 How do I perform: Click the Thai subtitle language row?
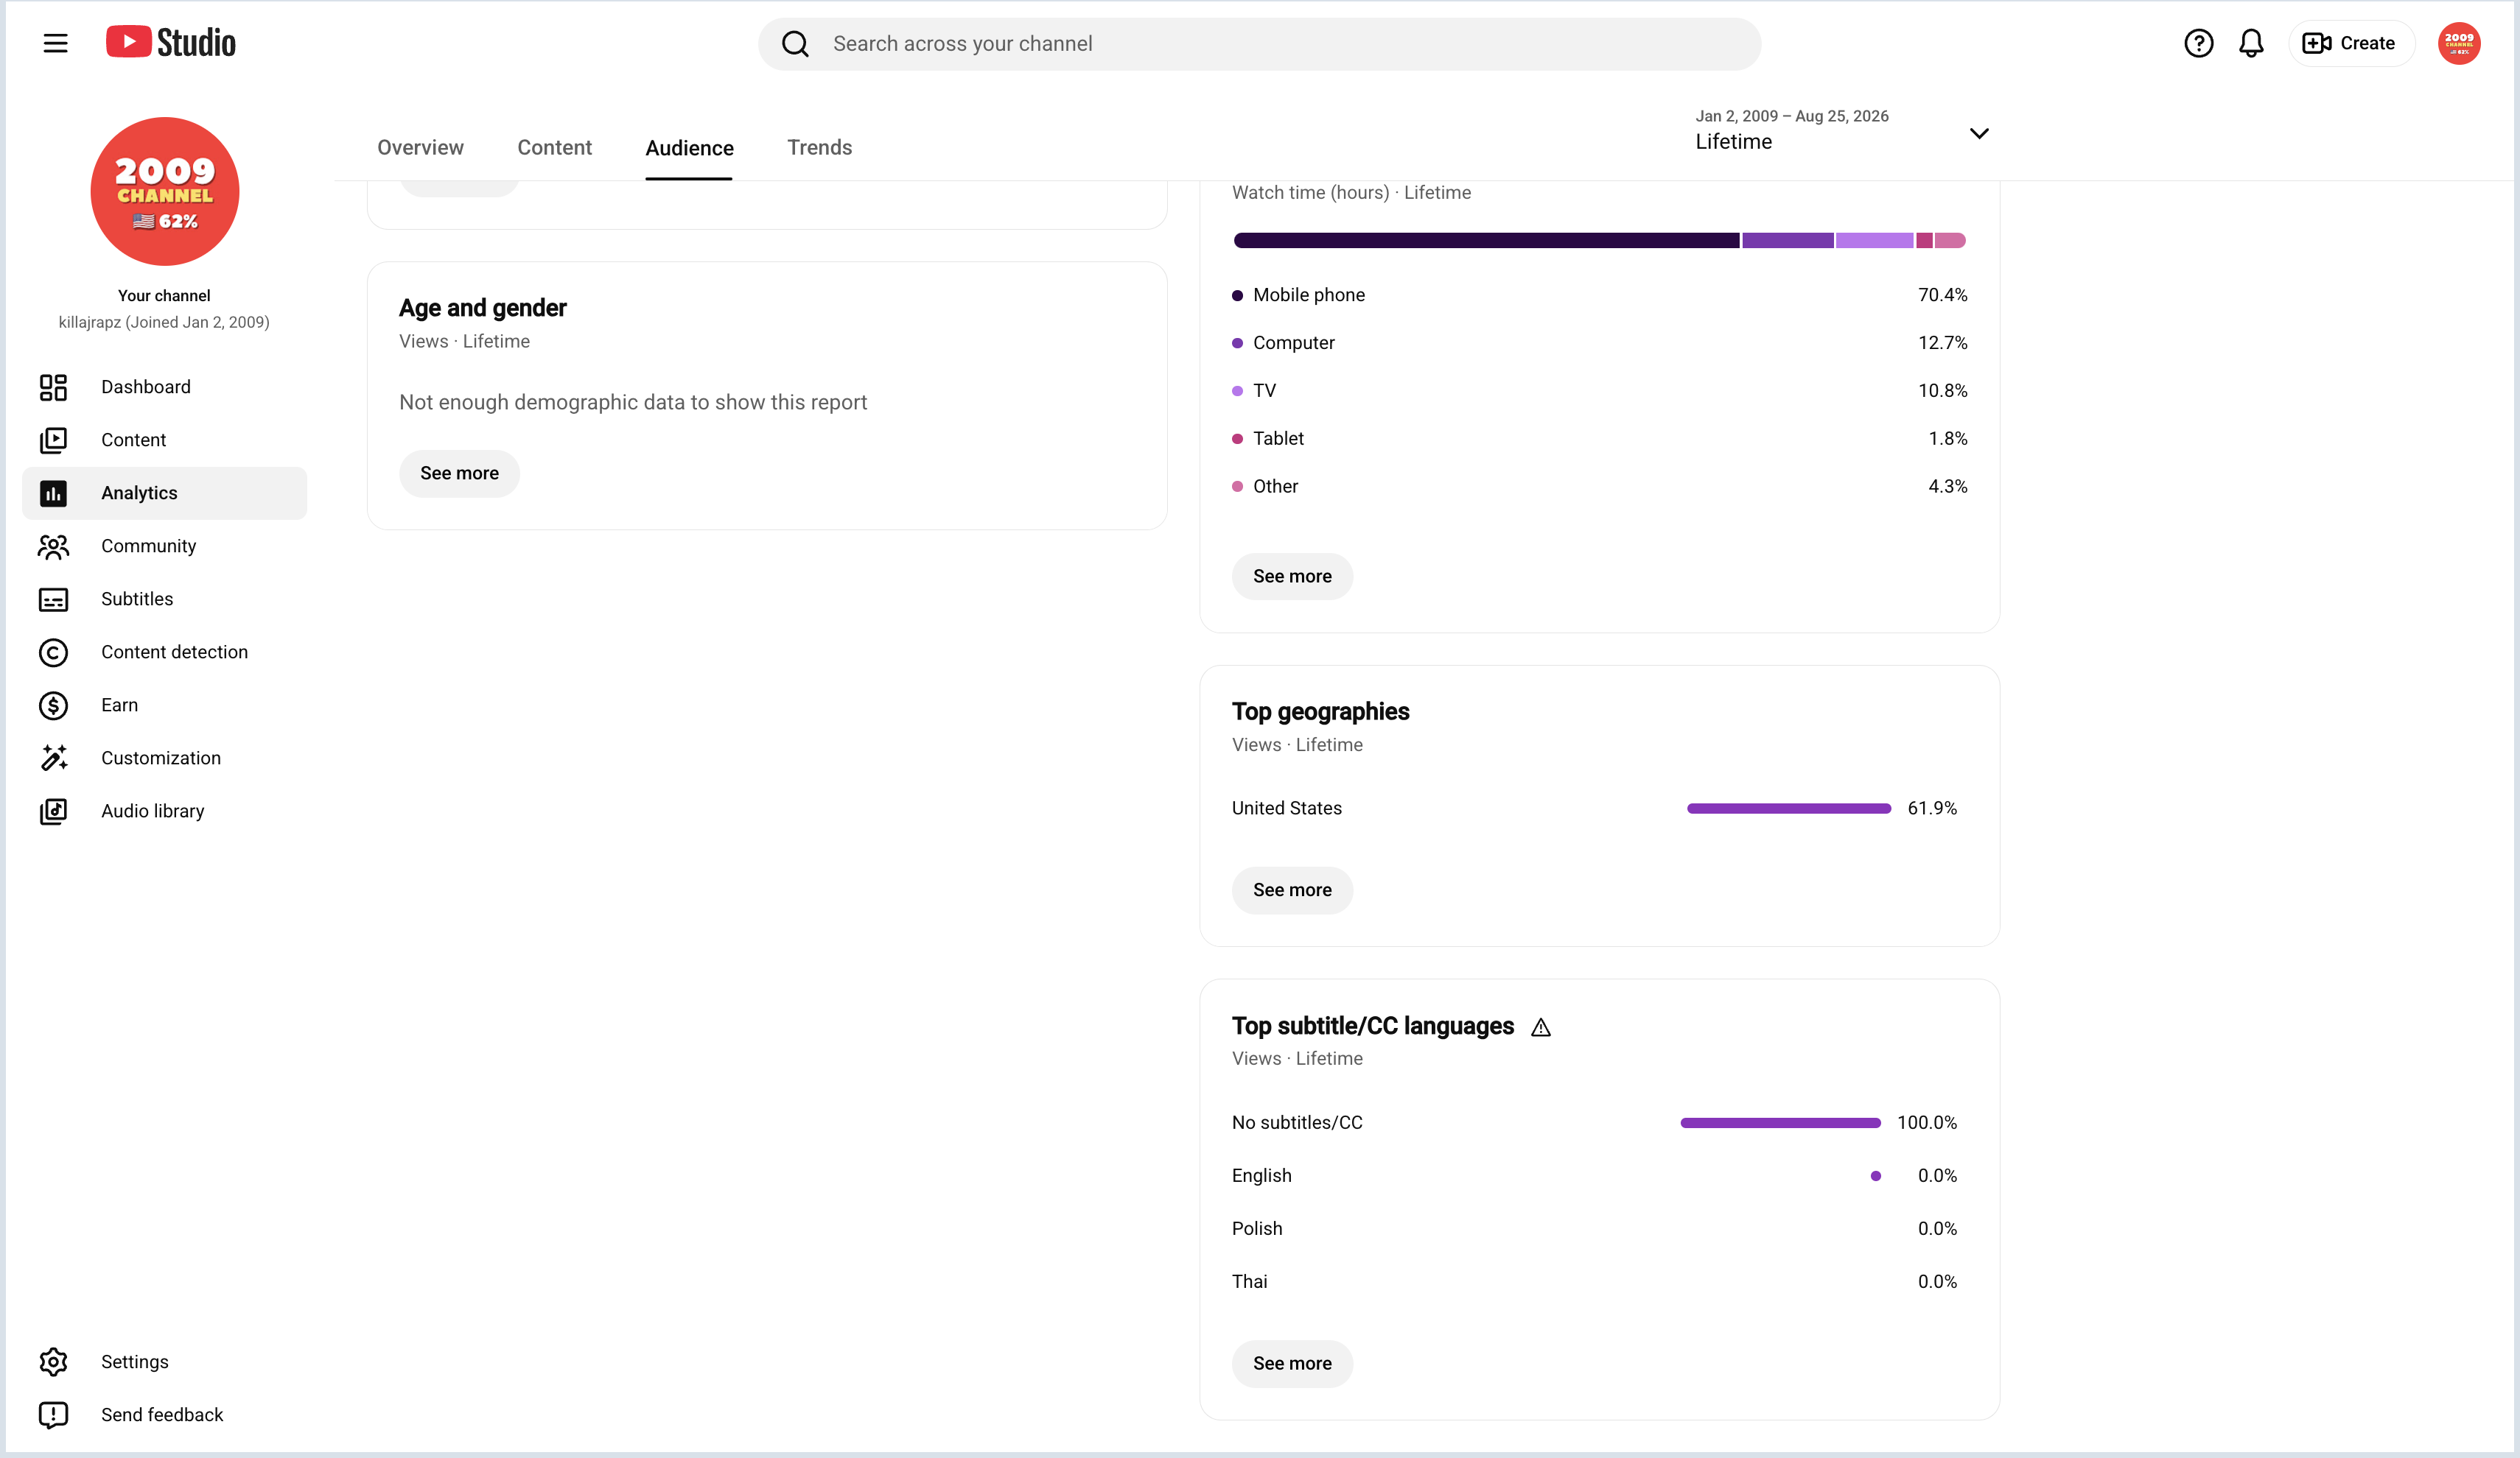click(x=1594, y=1282)
